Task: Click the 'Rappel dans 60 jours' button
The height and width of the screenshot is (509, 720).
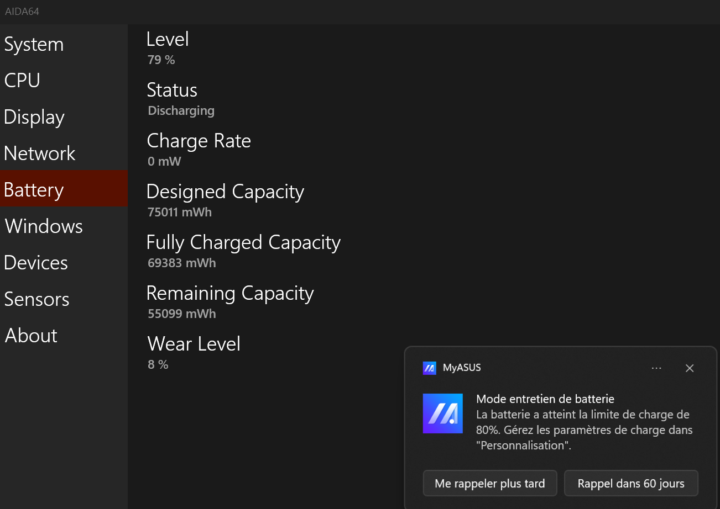Action: tap(631, 484)
